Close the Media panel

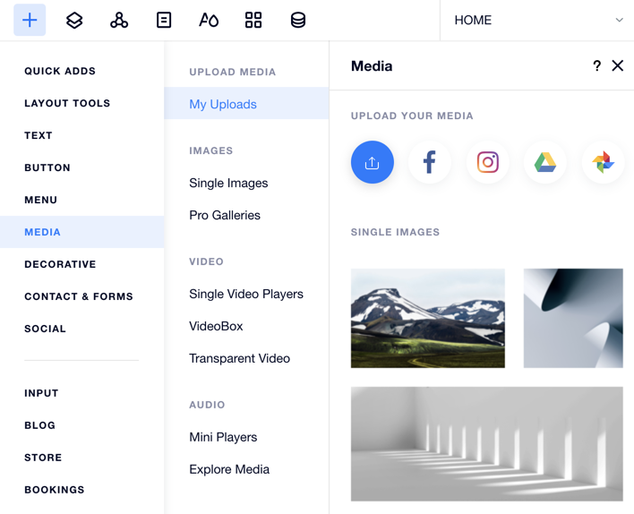(x=617, y=65)
